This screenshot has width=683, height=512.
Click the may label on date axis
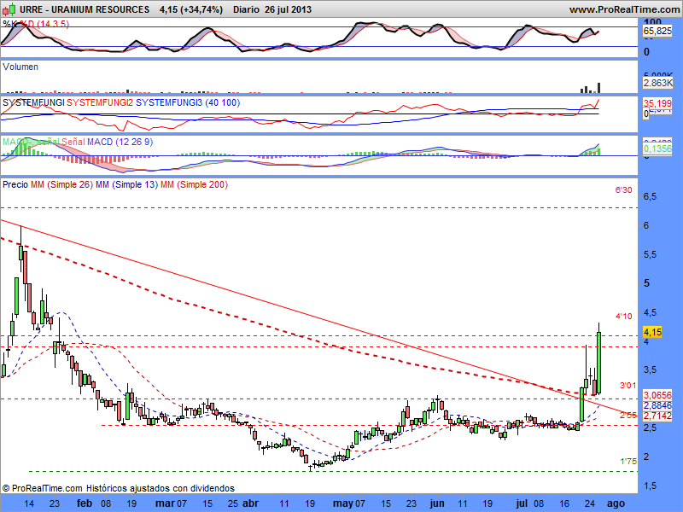click(x=343, y=503)
